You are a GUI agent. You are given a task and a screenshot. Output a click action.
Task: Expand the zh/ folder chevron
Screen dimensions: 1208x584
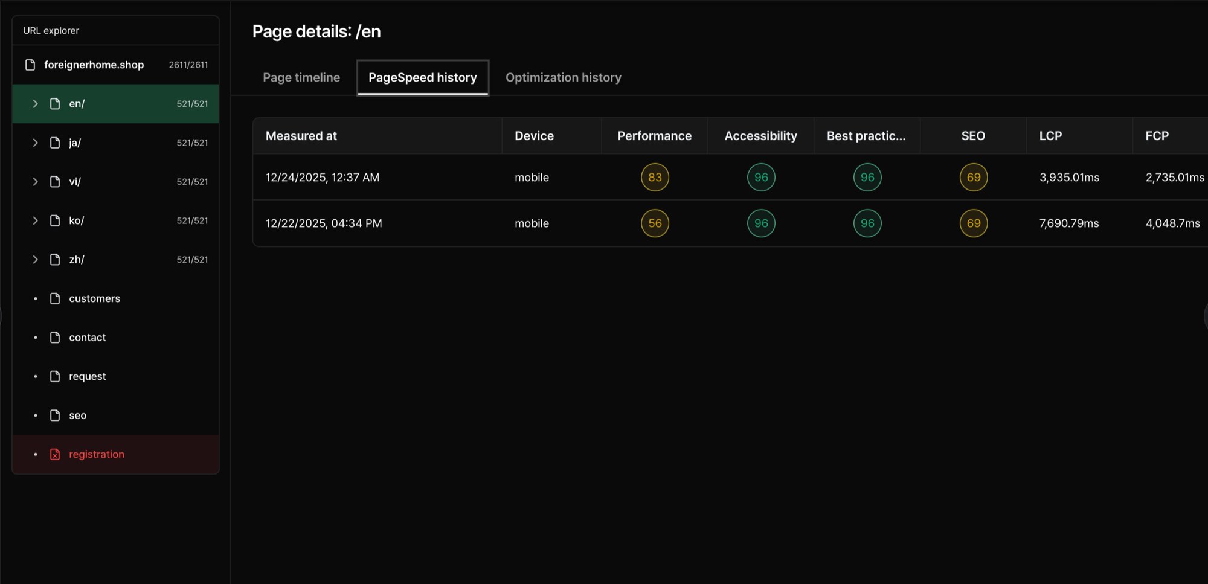(35, 260)
